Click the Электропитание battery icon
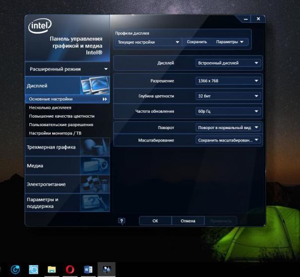The image size is (300, 277). click(x=95, y=184)
